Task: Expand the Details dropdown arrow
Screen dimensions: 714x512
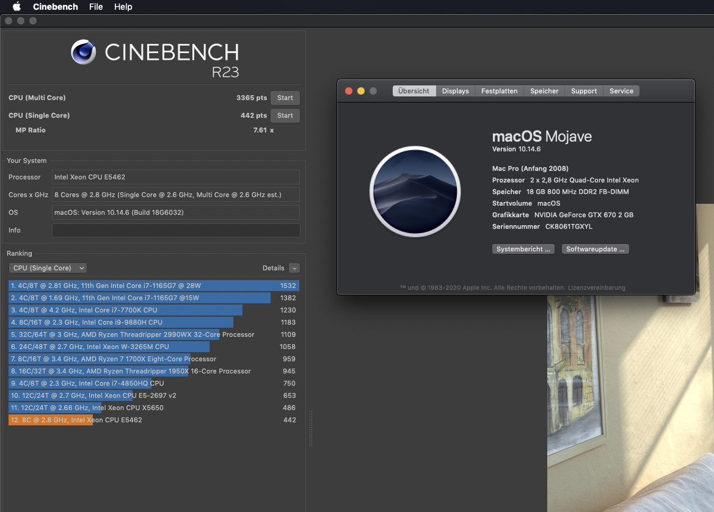Action: point(294,268)
